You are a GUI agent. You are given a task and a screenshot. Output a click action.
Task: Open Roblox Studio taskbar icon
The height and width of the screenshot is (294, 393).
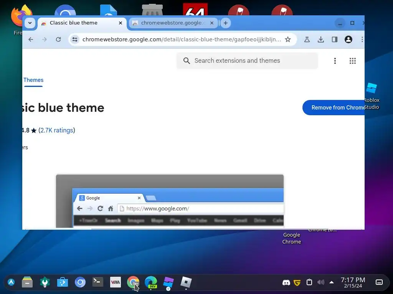tap(168, 283)
